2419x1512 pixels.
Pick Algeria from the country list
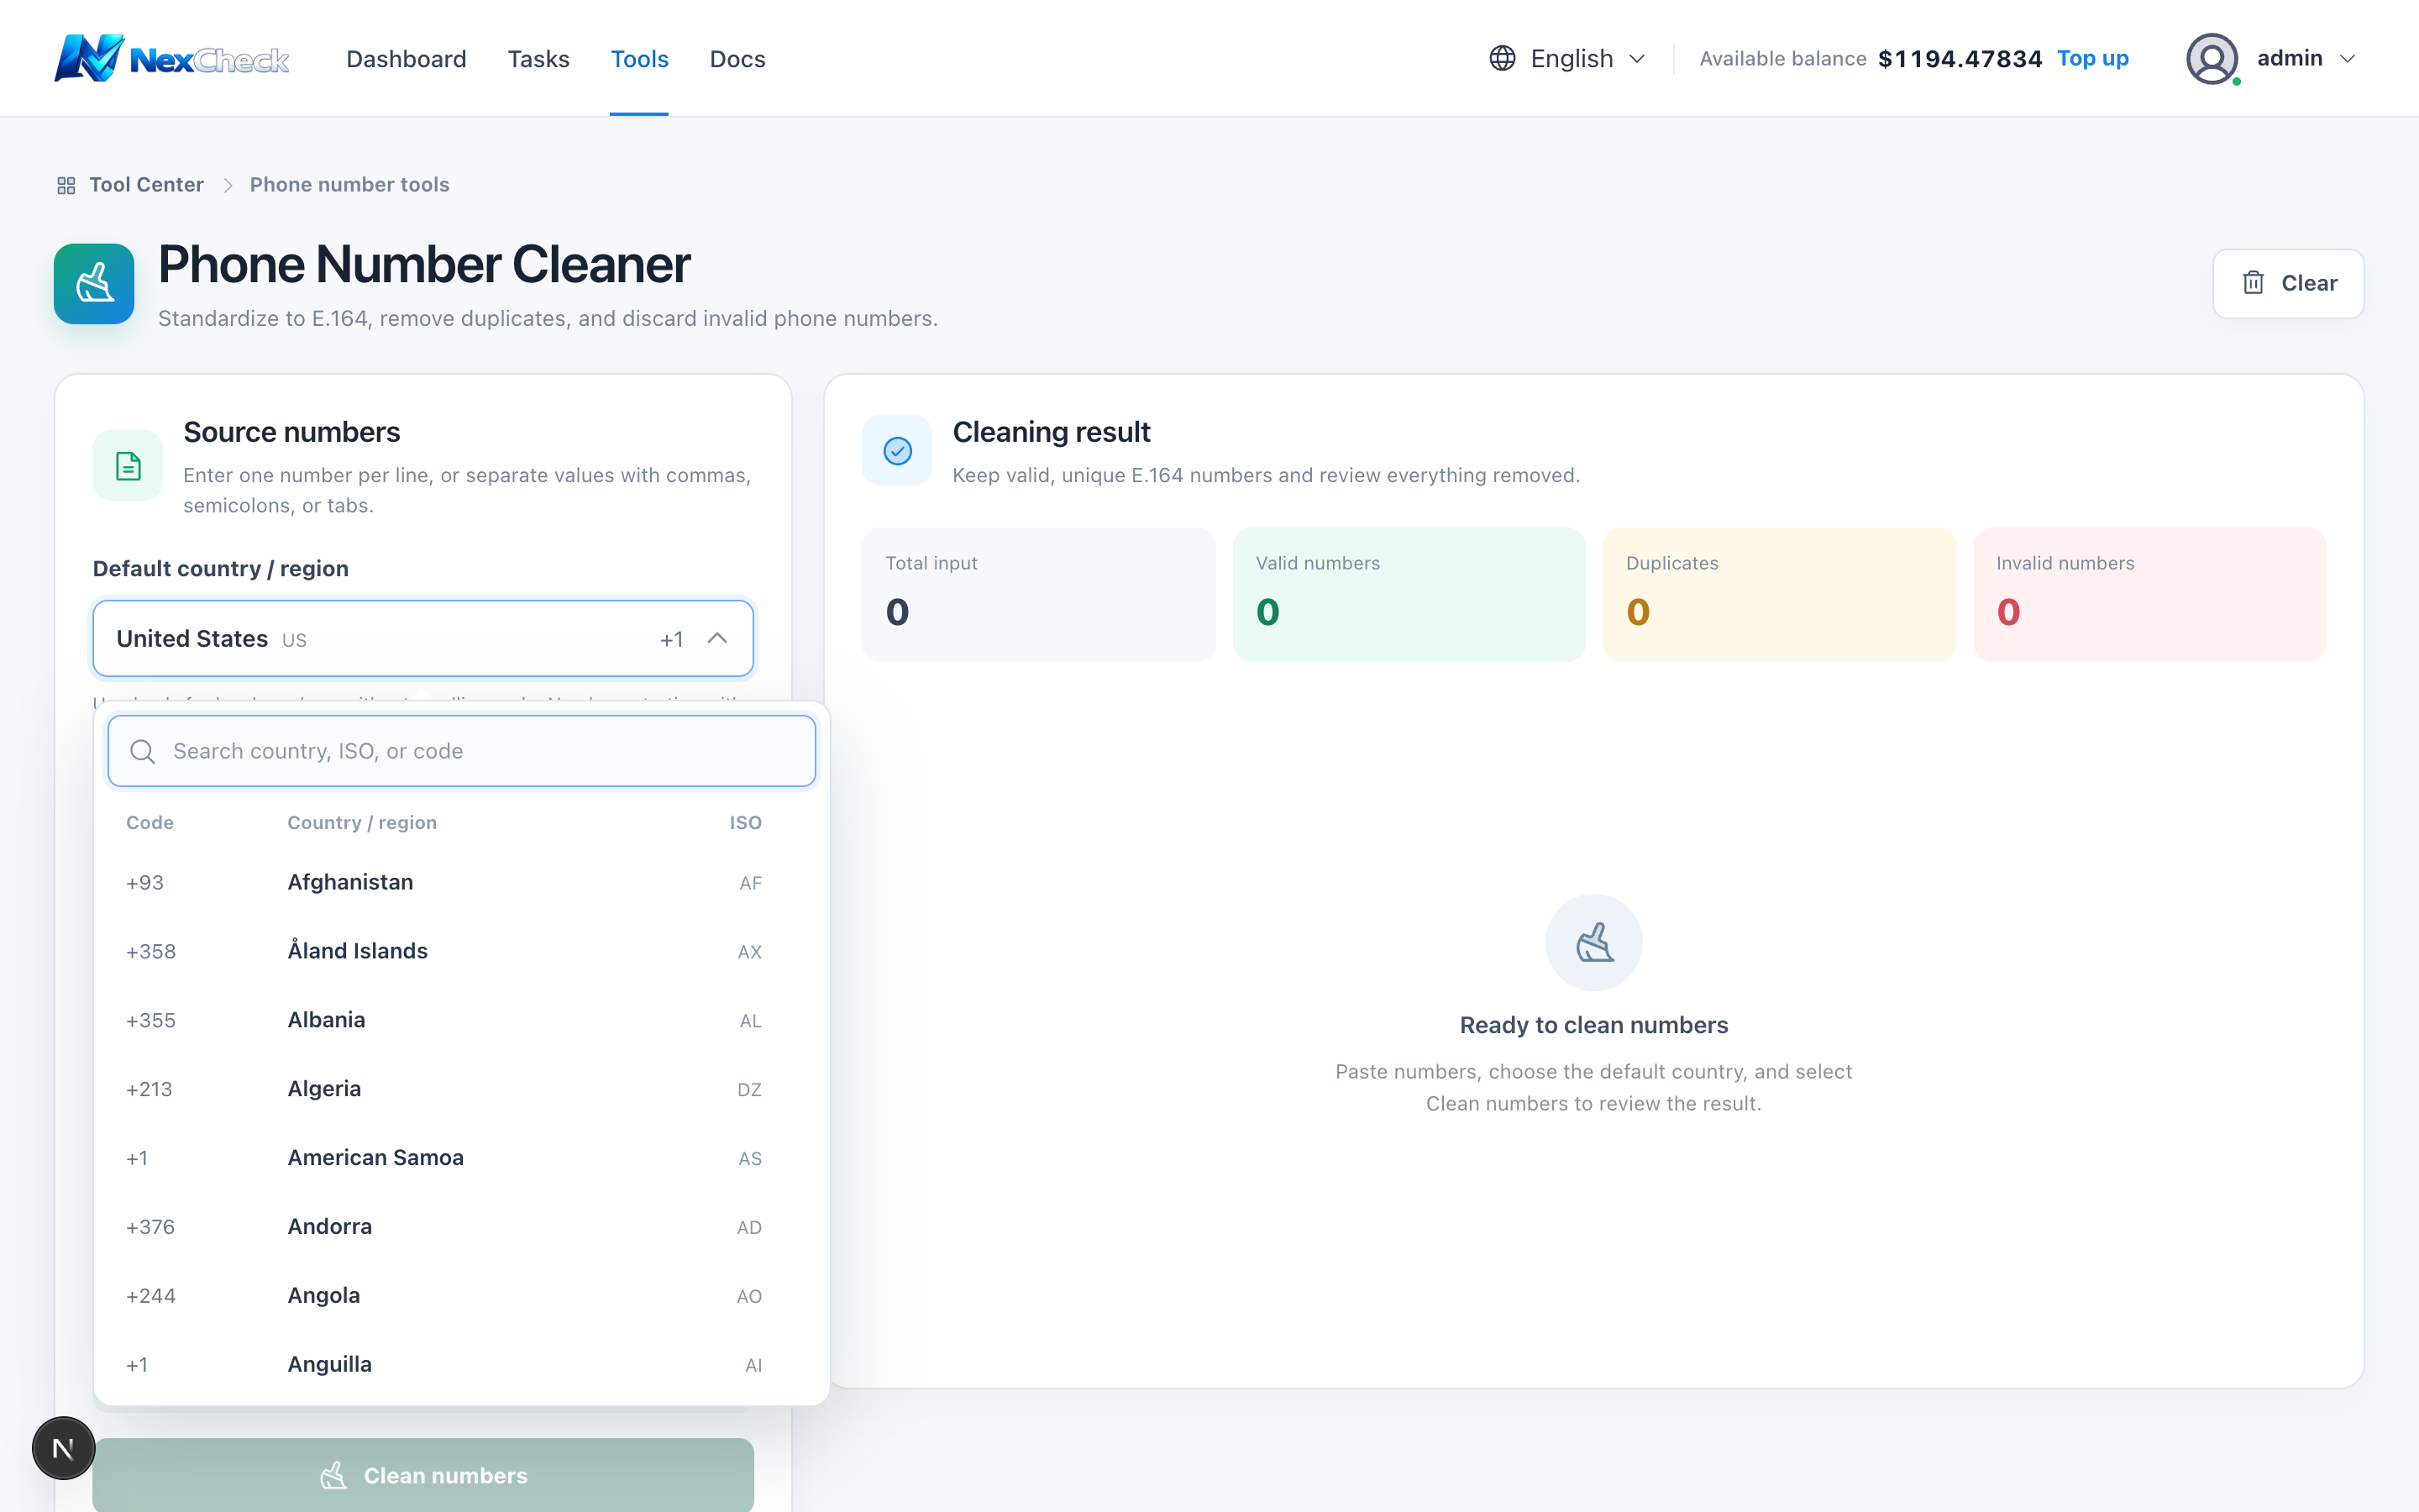[x=461, y=1089]
